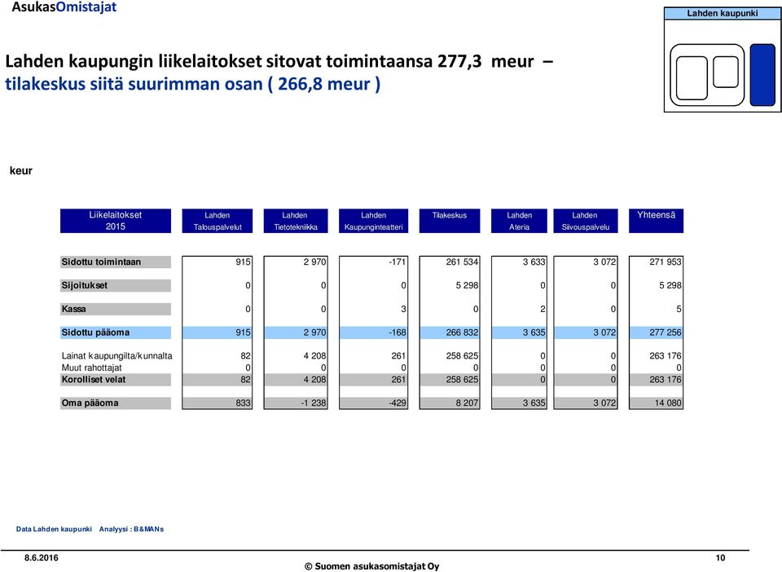Click the value 14 080 in Oma pääoma row
The image size is (782, 572).
tap(668, 403)
